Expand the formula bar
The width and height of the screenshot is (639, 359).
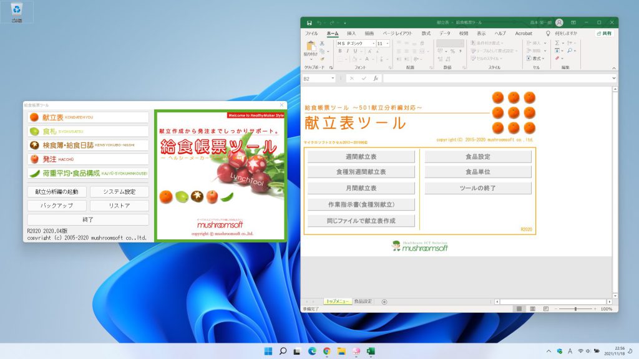point(614,78)
